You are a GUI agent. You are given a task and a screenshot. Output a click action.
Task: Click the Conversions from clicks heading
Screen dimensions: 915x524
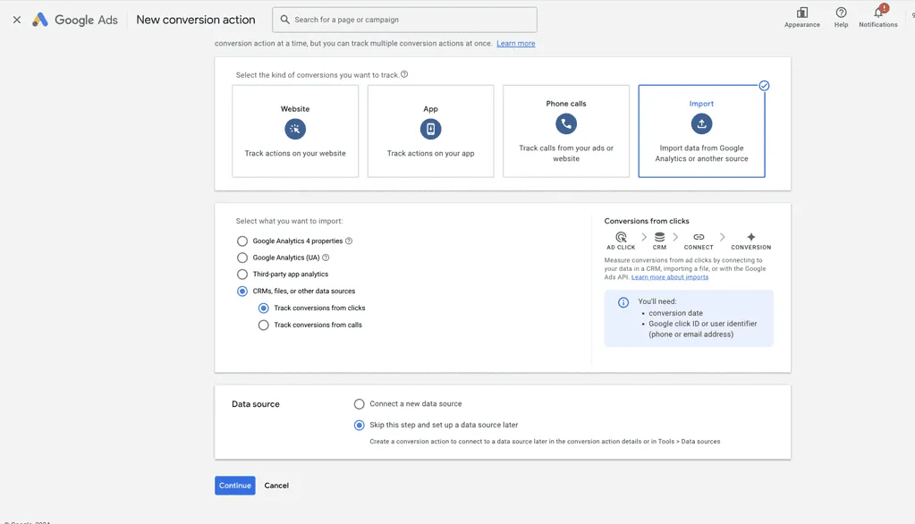pos(647,221)
